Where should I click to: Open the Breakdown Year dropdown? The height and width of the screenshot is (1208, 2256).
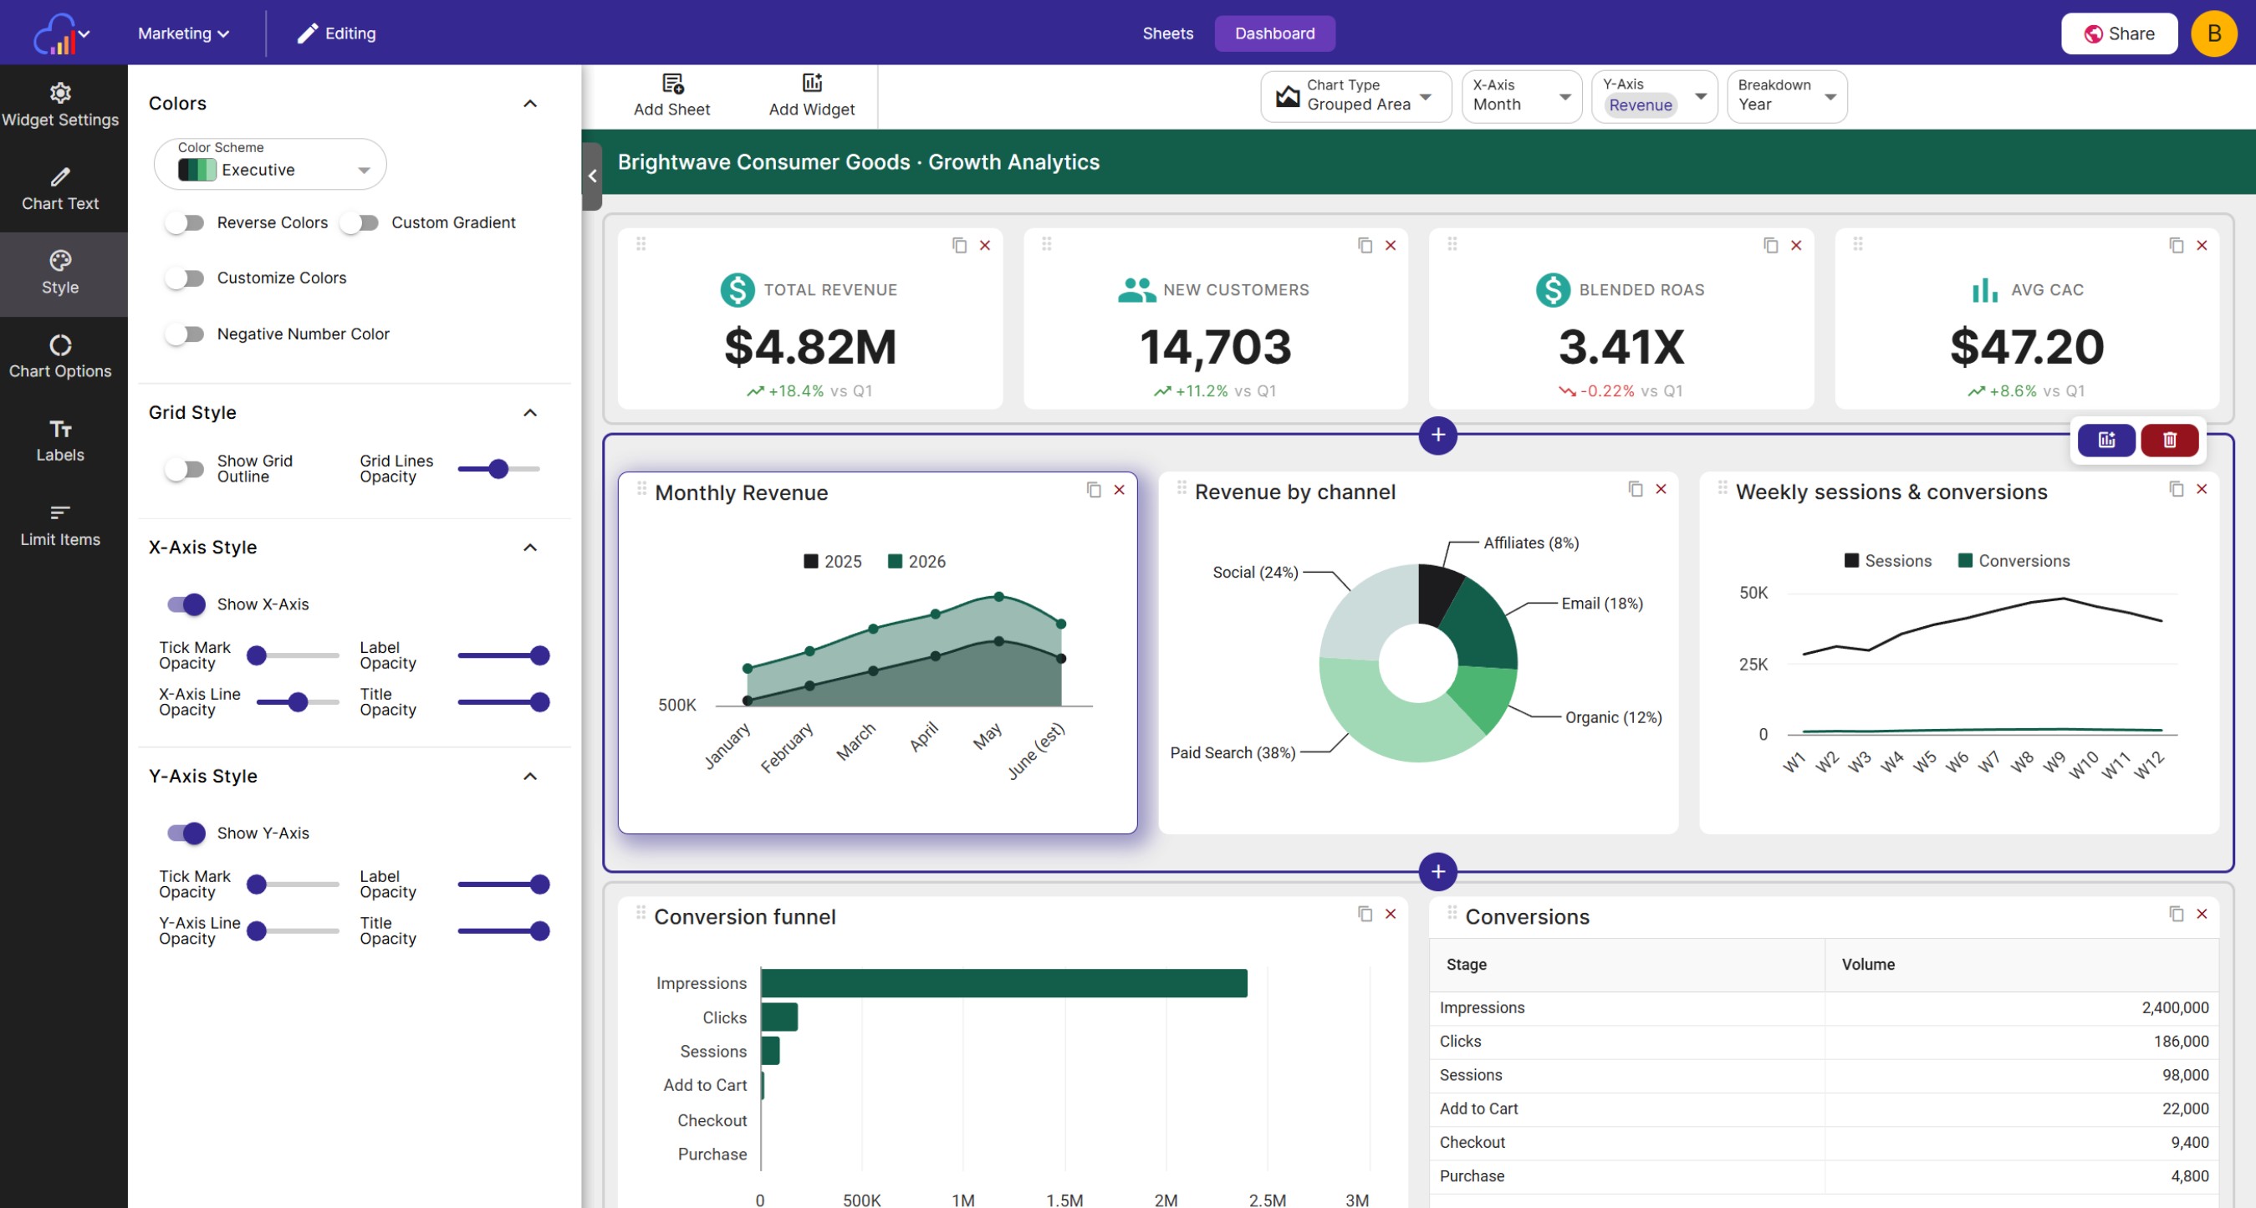click(1787, 96)
